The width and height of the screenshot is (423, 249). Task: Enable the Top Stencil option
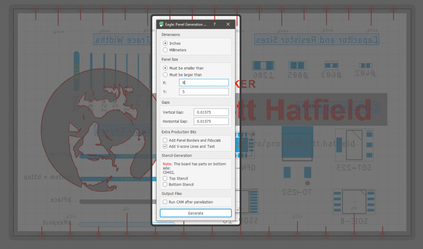[165, 178]
